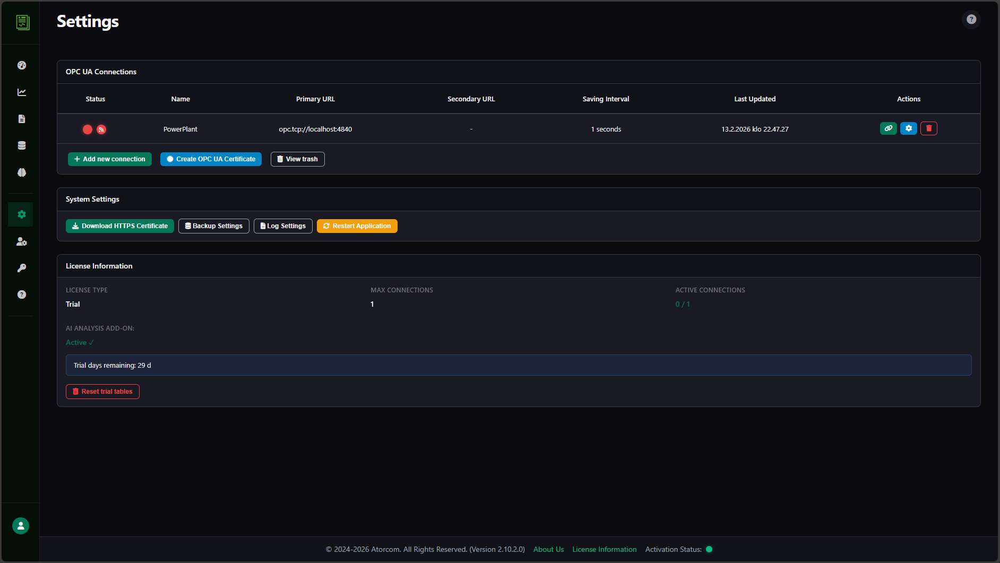Open the PowerPlant connection with the green link icon

[888, 128]
